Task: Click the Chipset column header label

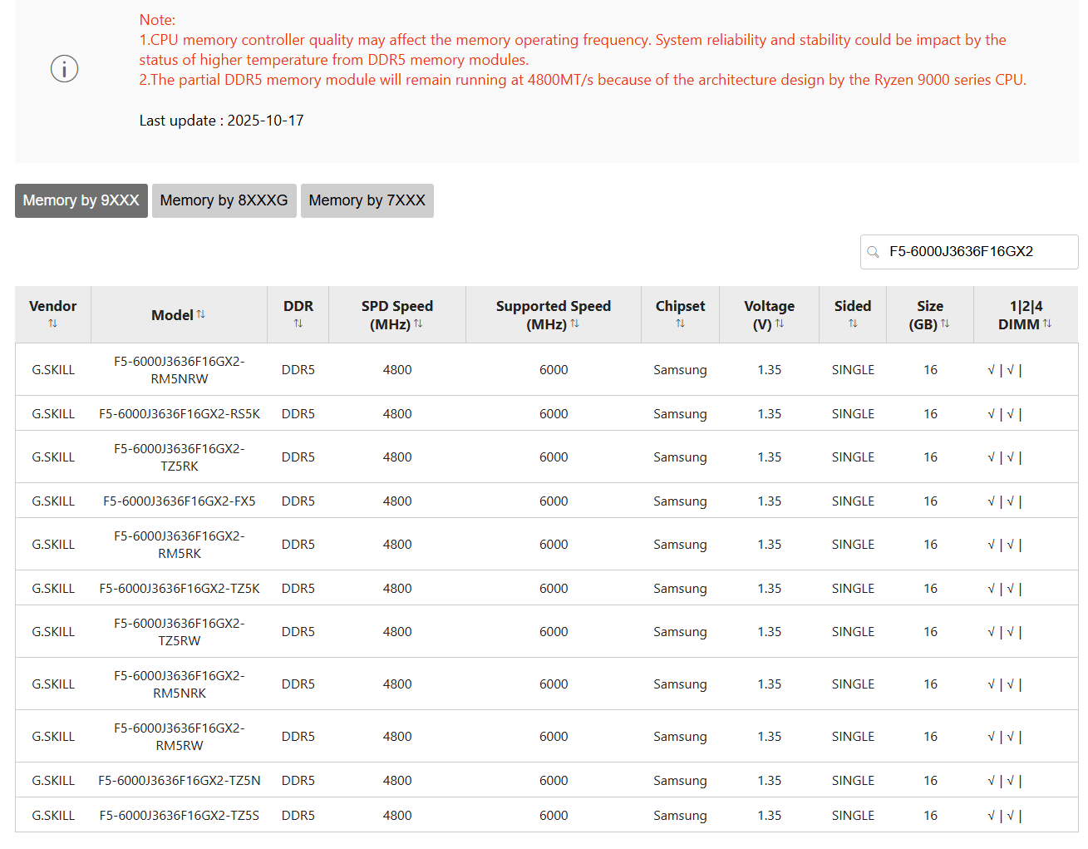Action: [680, 306]
